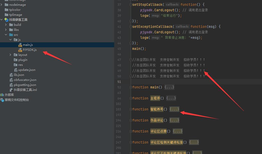Click the pkgsetting.json file icon

[11, 85]
